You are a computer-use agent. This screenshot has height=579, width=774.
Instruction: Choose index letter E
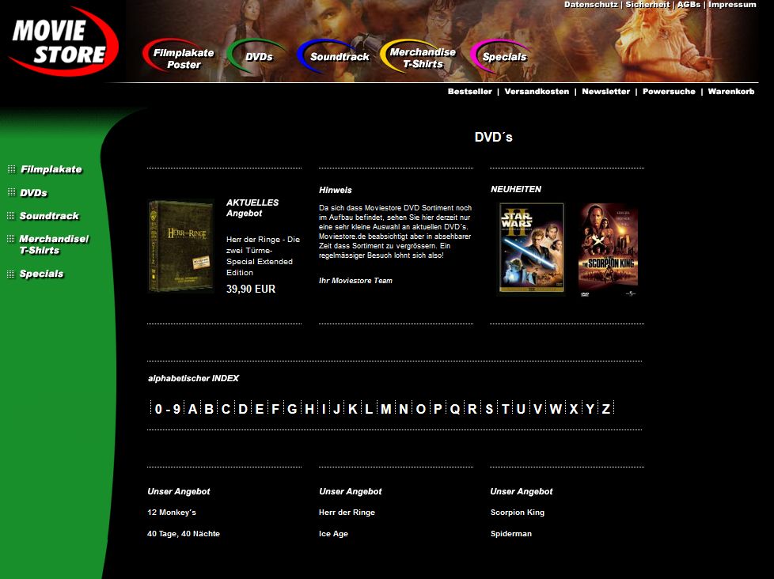pyautogui.click(x=259, y=409)
